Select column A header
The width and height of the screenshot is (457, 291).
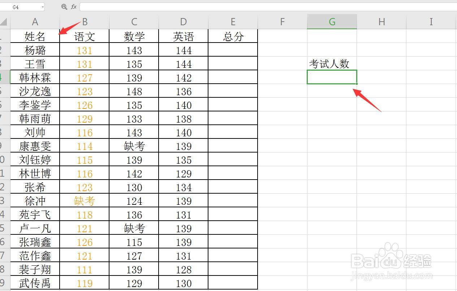35,22
